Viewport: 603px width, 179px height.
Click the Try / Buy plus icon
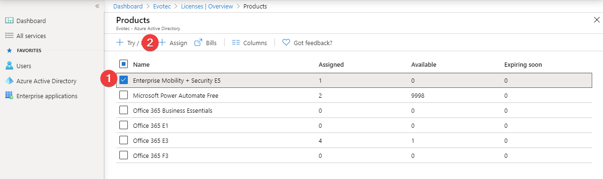119,43
